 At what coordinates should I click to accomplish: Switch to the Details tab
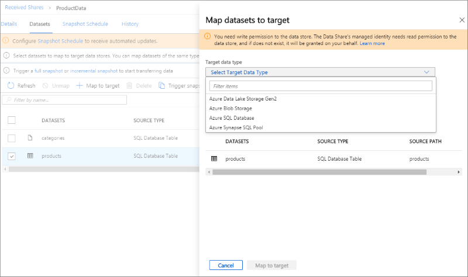pyautogui.click(x=9, y=24)
